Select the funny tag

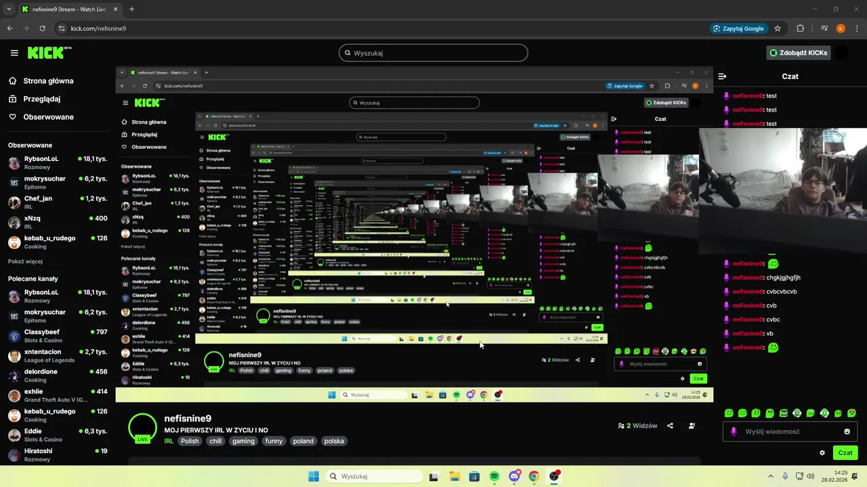click(x=274, y=441)
